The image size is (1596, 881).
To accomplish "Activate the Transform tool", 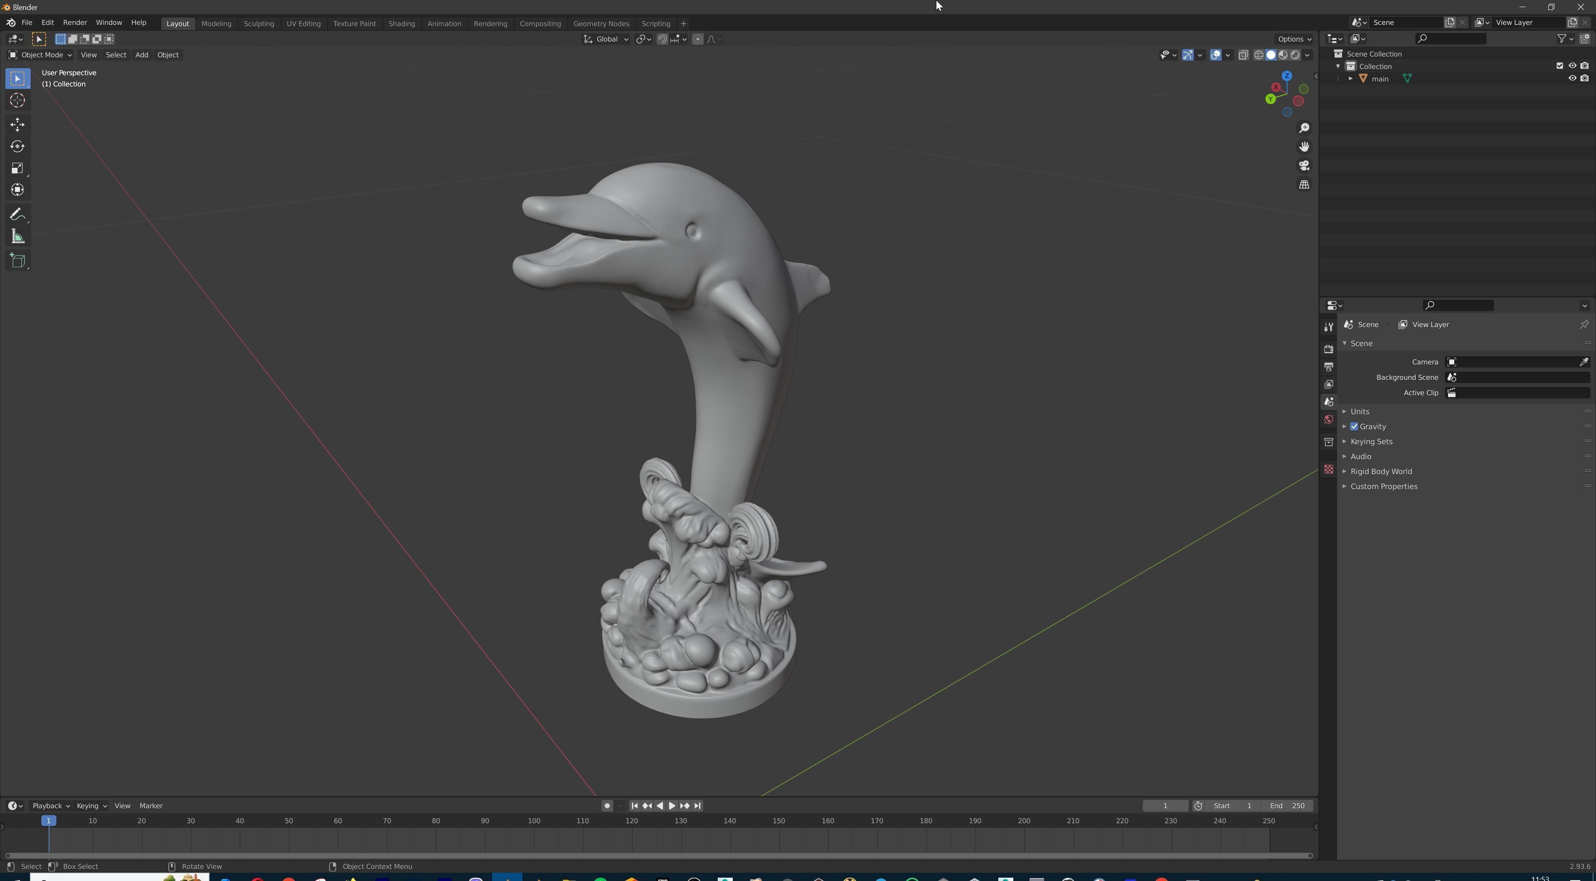I will click(17, 189).
